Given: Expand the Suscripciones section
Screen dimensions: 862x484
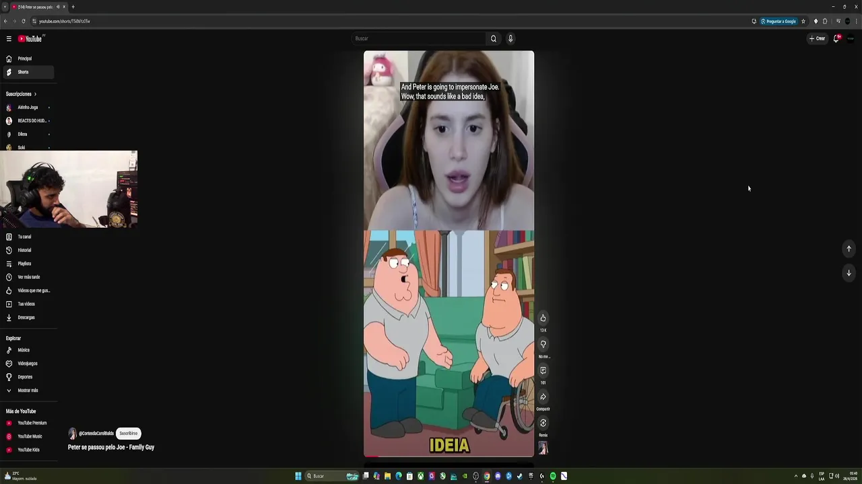Looking at the screenshot, I should (21, 94).
